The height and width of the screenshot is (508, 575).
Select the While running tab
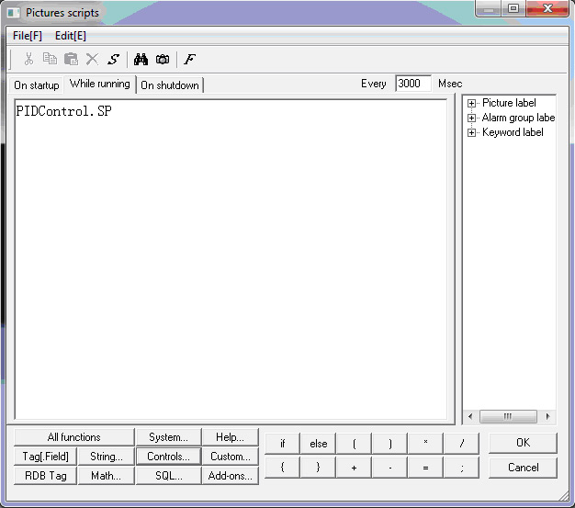pyautogui.click(x=100, y=84)
